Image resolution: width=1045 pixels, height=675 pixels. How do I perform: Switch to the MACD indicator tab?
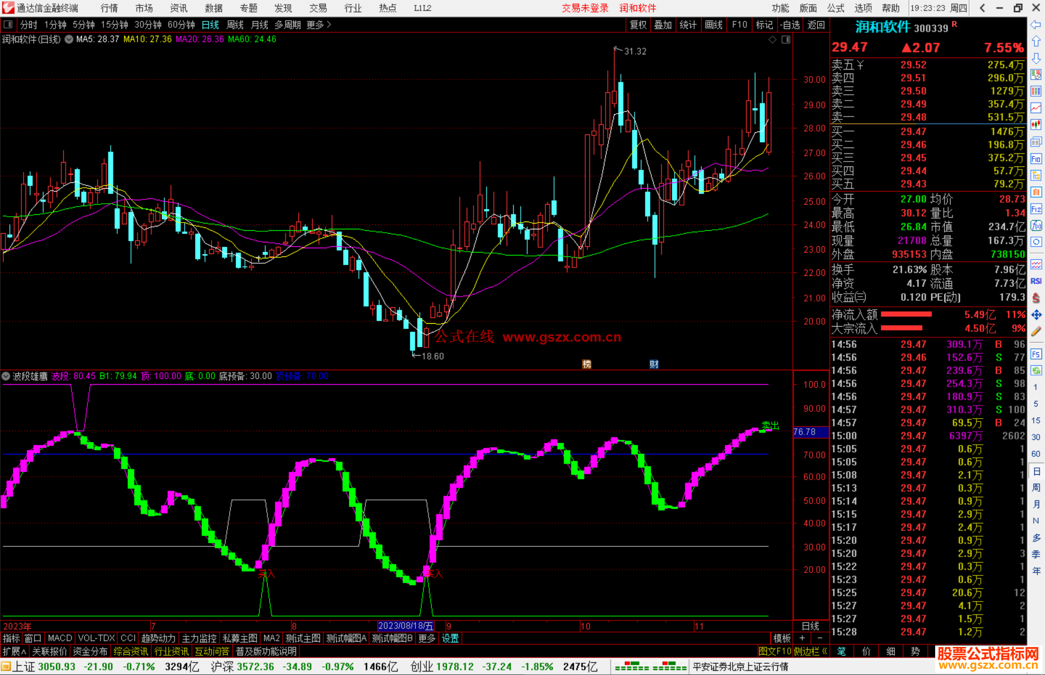tap(60, 638)
